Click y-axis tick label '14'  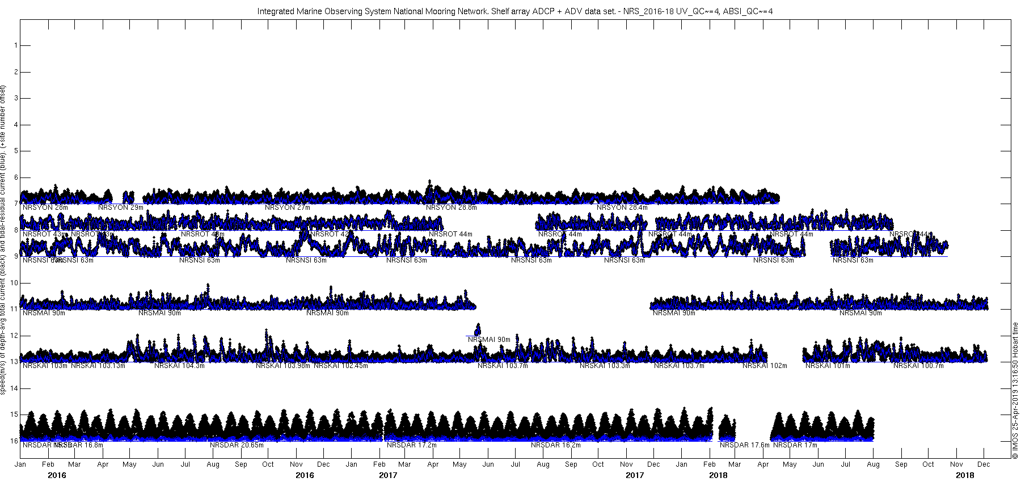(x=14, y=388)
